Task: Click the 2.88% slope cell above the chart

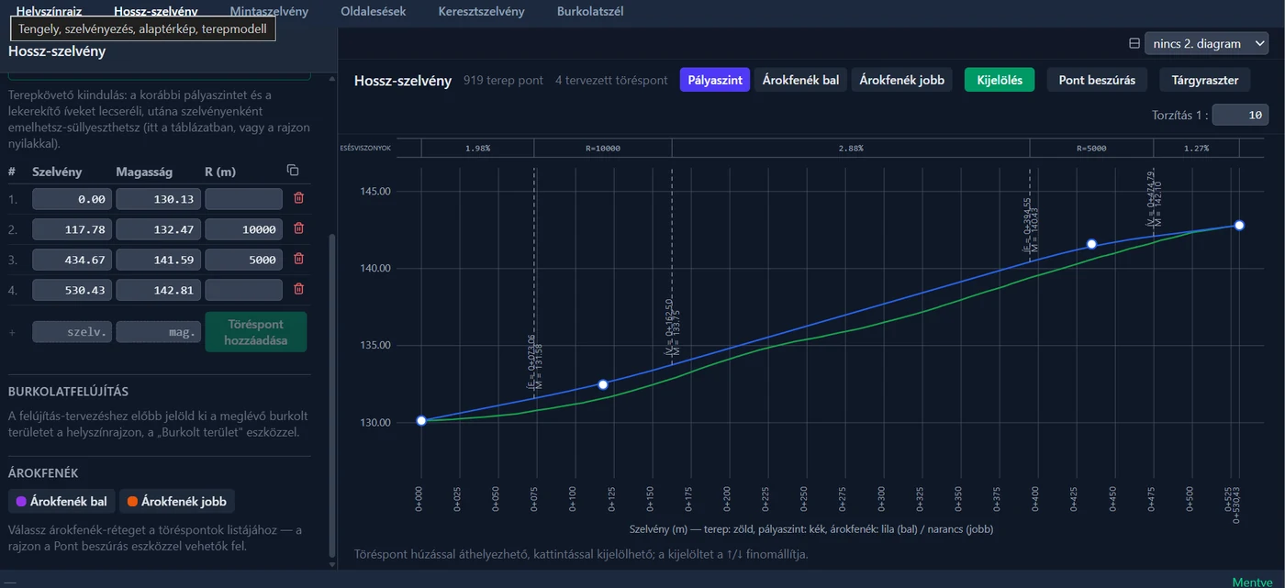Action: click(851, 148)
